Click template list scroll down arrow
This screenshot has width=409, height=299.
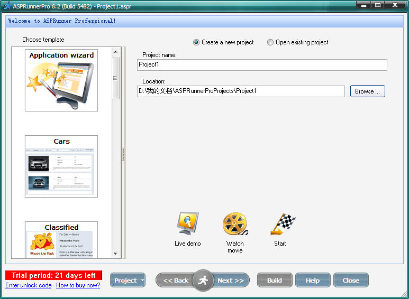click(x=115, y=254)
